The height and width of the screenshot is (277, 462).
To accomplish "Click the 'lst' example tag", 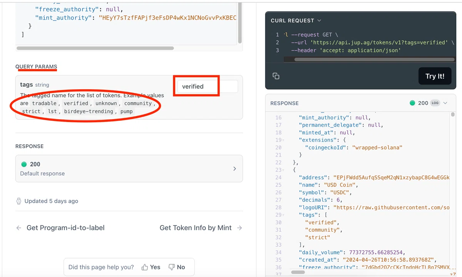I will (x=52, y=111).
